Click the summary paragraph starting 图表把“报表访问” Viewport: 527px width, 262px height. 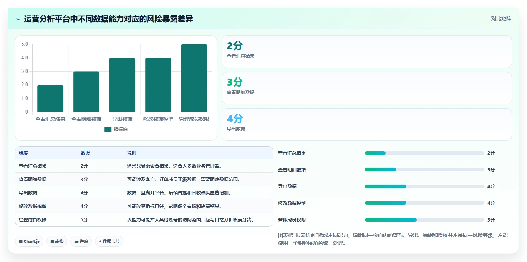pyautogui.click(x=393, y=239)
